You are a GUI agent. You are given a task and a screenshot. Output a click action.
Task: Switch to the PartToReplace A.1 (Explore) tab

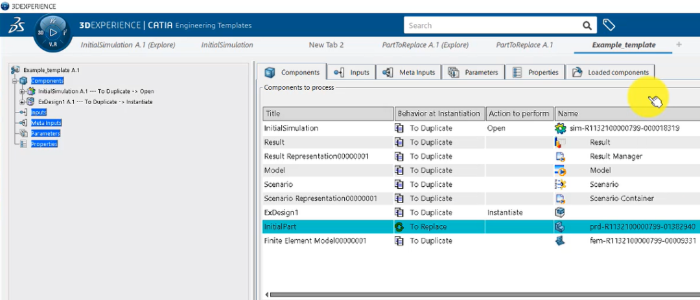tap(425, 45)
